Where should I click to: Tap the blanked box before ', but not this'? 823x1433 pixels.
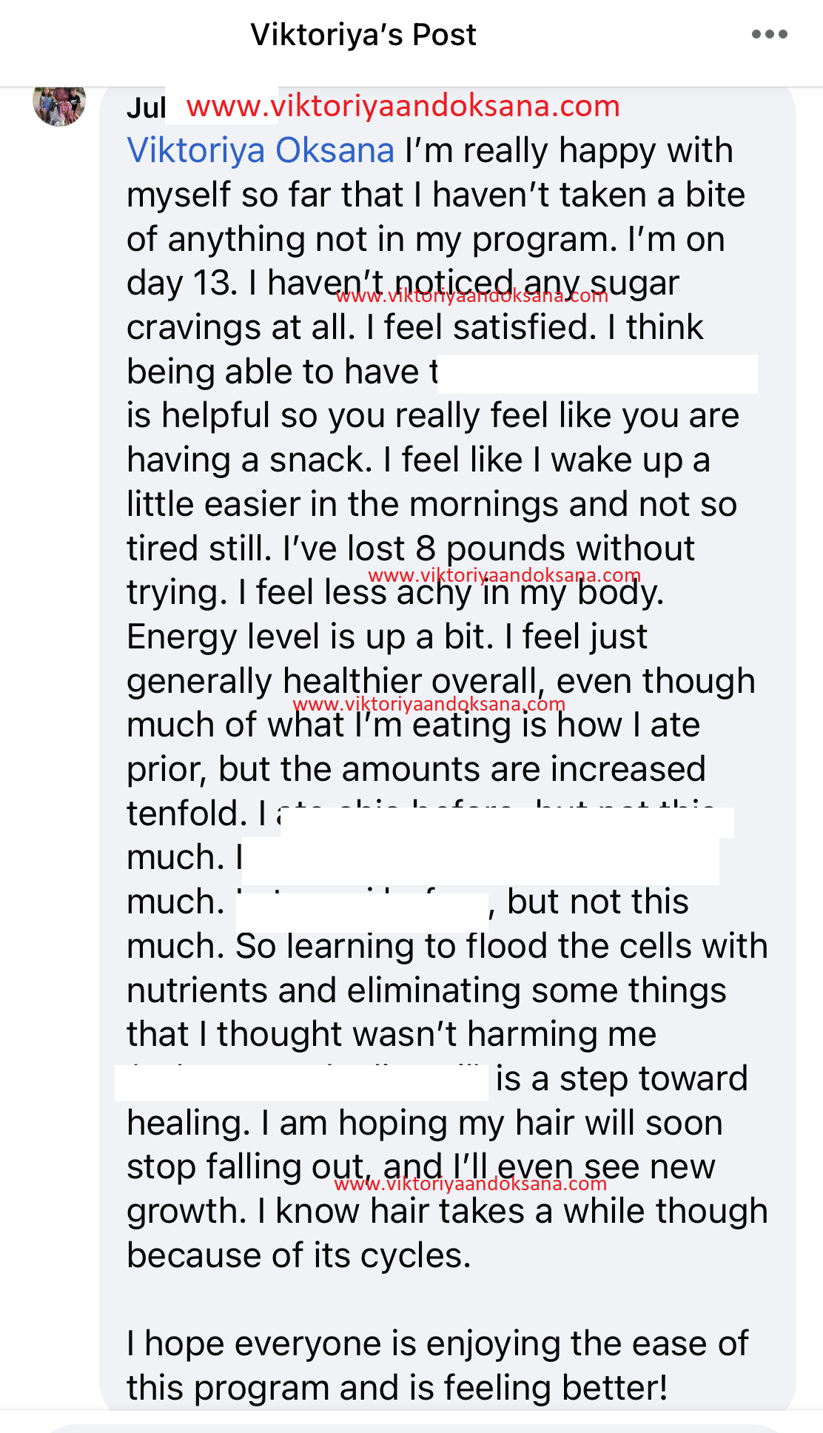click(363, 912)
